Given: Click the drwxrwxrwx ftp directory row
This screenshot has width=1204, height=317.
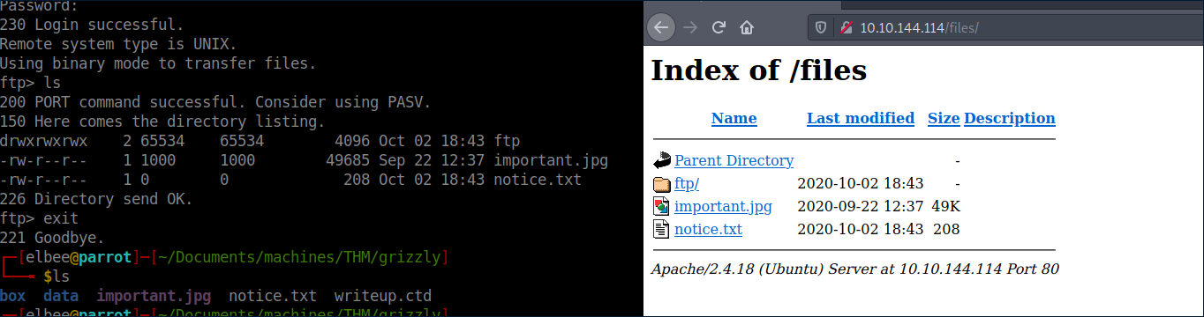Looking at the screenshot, I should point(260,141).
